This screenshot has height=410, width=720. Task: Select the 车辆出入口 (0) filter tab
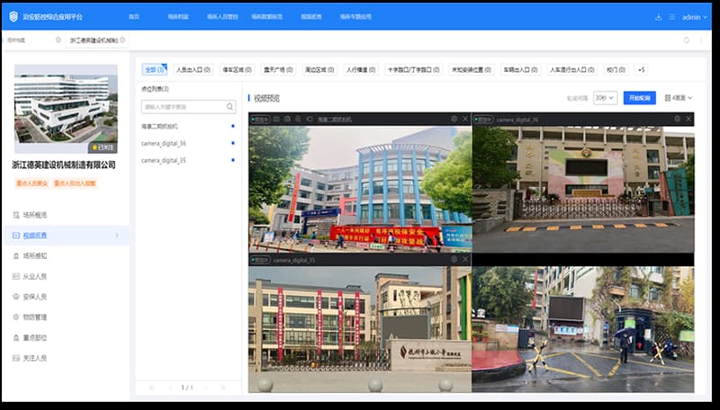pos(521,69)
